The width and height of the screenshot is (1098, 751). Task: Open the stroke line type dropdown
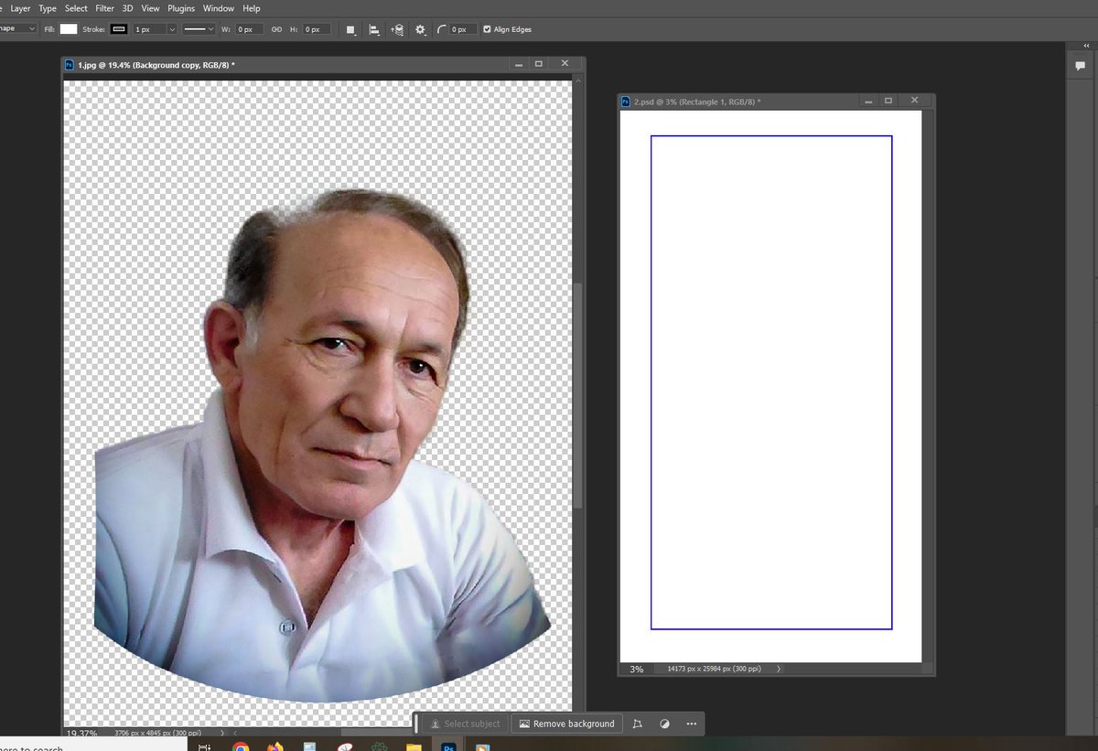point(198,29)
